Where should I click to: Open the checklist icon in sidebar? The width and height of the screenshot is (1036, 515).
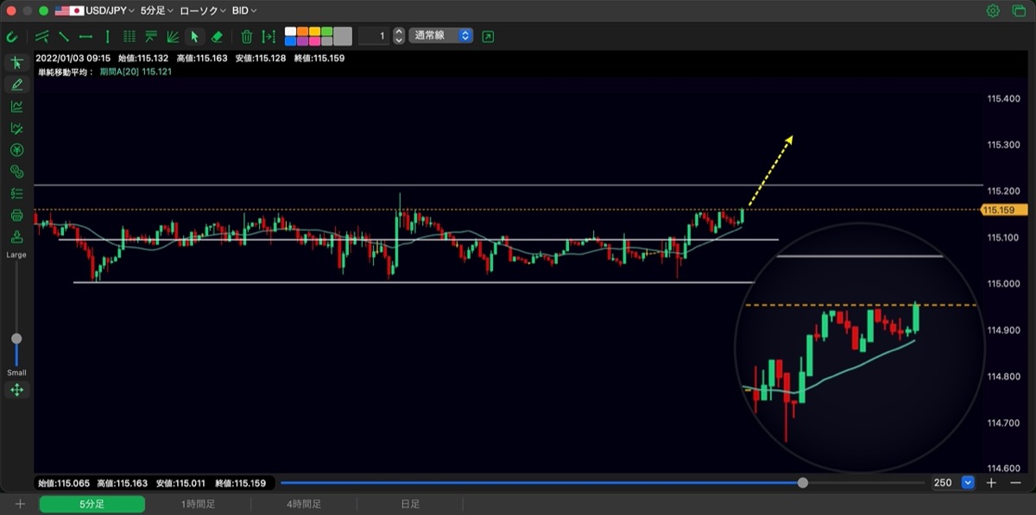pos(16,193)
